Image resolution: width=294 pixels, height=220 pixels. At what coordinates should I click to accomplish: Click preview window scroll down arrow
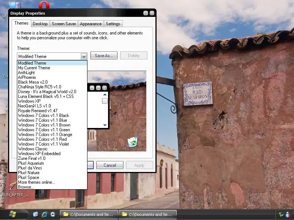click(x=105, y=125)
